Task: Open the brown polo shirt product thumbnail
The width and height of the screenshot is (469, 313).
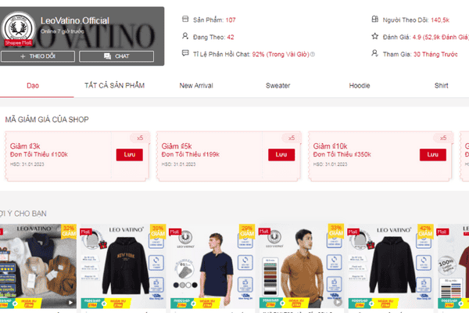Action: 301,266
